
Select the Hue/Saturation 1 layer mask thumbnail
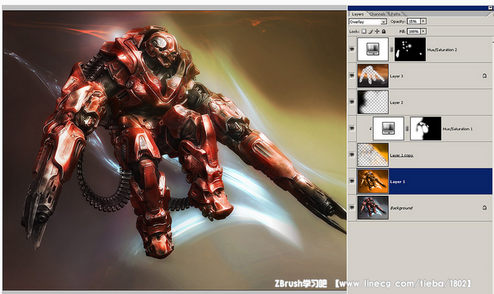[x=425, y=129]
